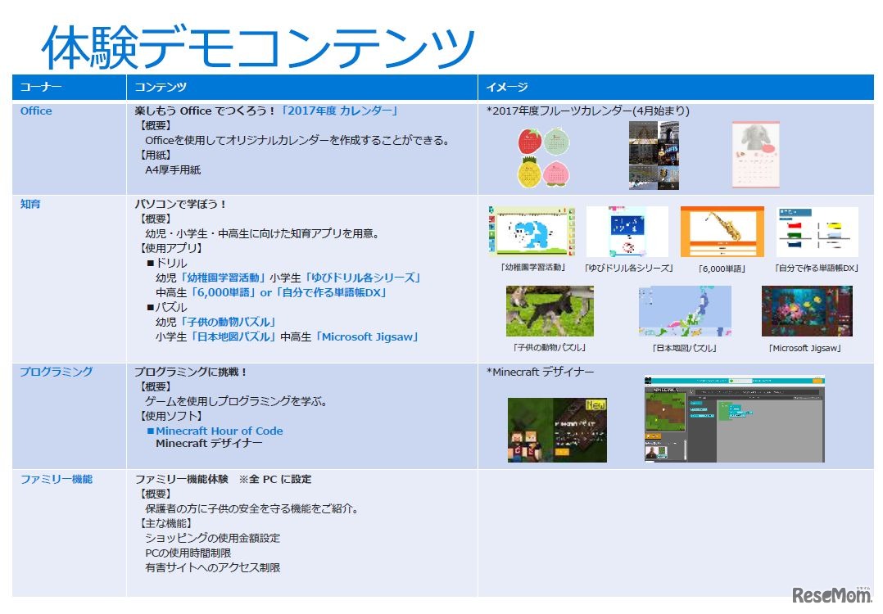Screen dimensions: 883x614
Task: Click the ファミリー機能 corner label
Action: [x=57, y=480]
